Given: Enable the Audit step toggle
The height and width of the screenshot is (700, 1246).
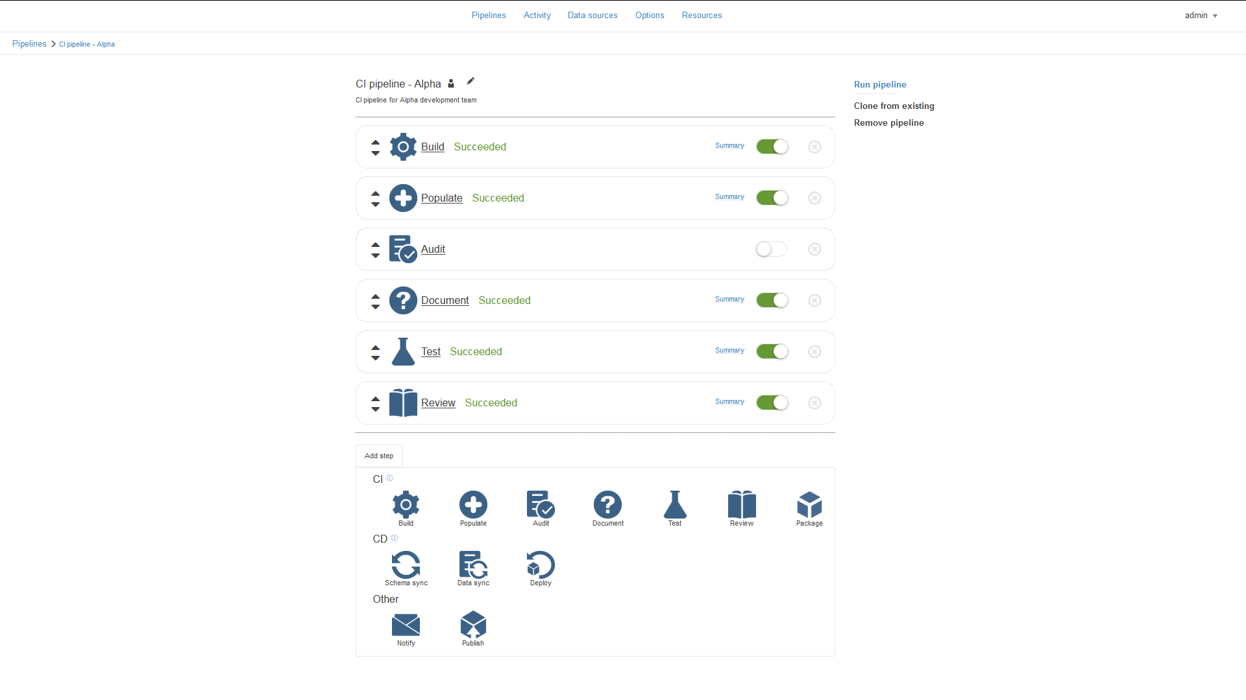Looking at the screenshot, I should coord(772,249).
